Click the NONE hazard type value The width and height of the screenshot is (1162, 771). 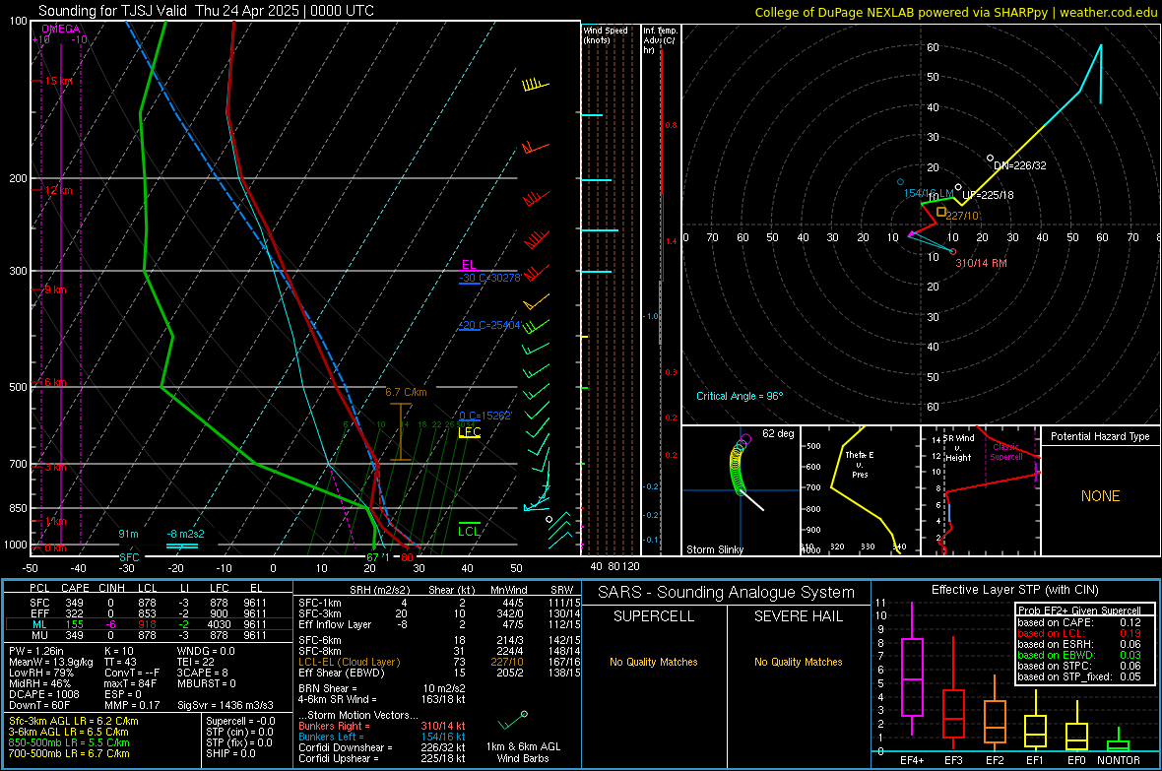pyautogui.click(x=1100, y=496)
